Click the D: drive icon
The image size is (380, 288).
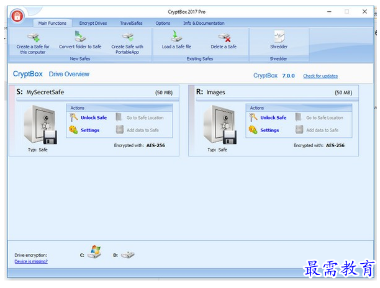[x=127, y=254]
